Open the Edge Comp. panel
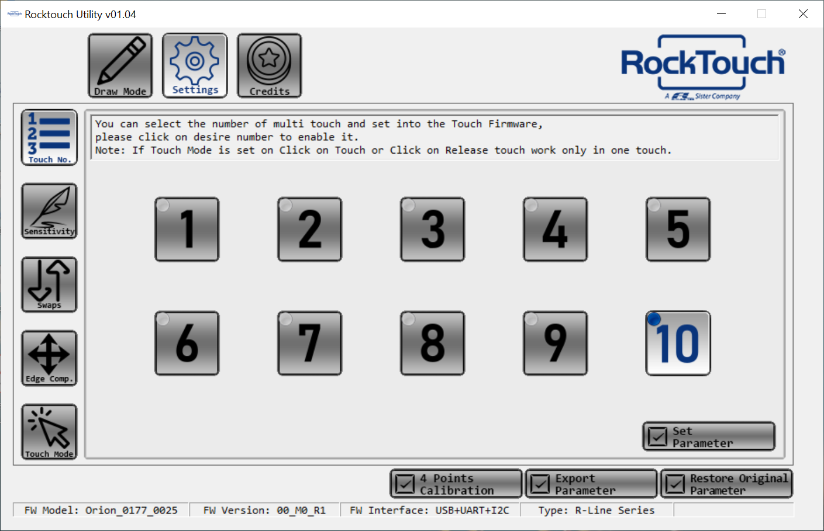 tap(49, 358)
